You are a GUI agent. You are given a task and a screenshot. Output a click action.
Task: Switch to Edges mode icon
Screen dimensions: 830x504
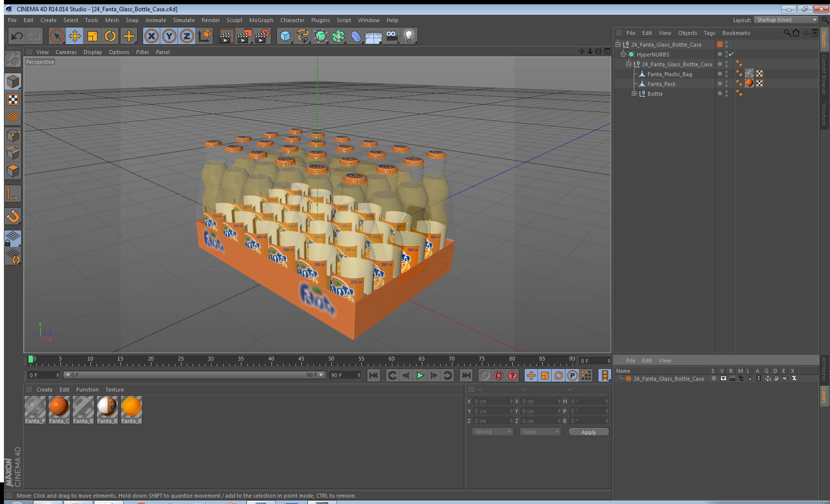(13, 153)
